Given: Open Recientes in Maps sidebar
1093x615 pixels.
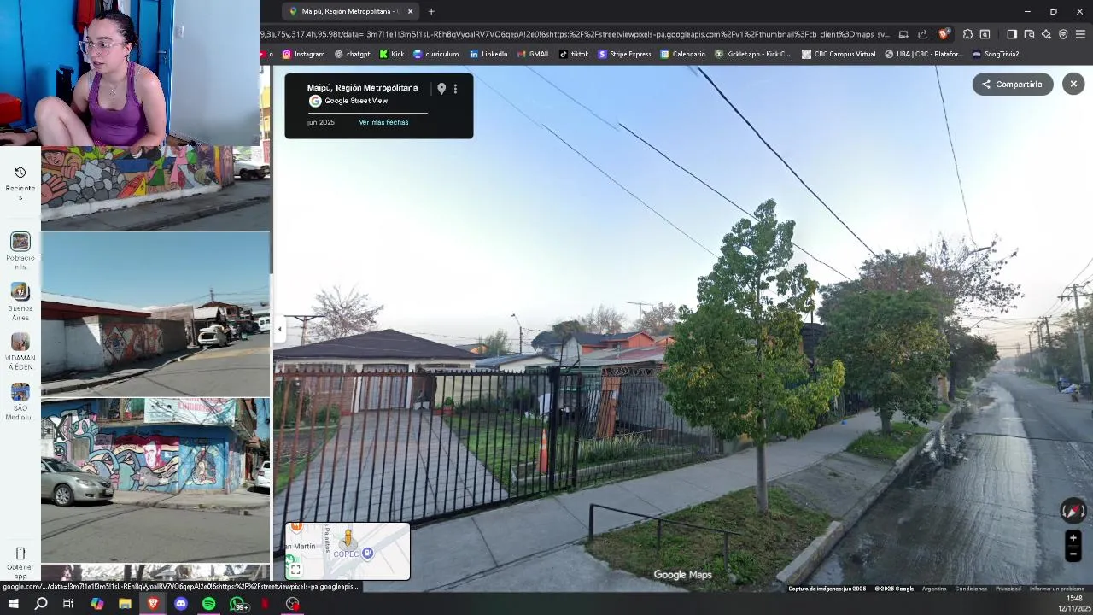Looking at the screenshot, I should 20,183.
